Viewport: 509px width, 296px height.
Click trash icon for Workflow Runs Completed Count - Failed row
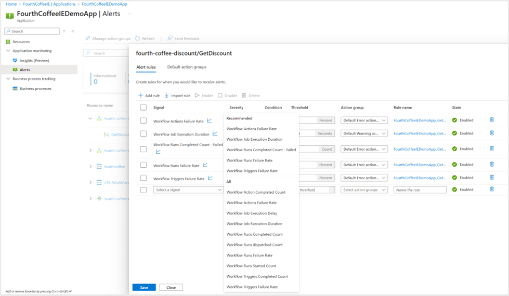click(492, 149)
